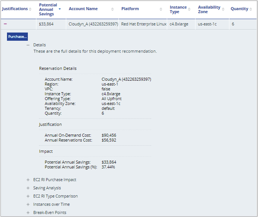Image resolution: width=258 pixels, height=217 pixels.
Task: Click the Potential Annual Savings header
Action: point(48,10)
